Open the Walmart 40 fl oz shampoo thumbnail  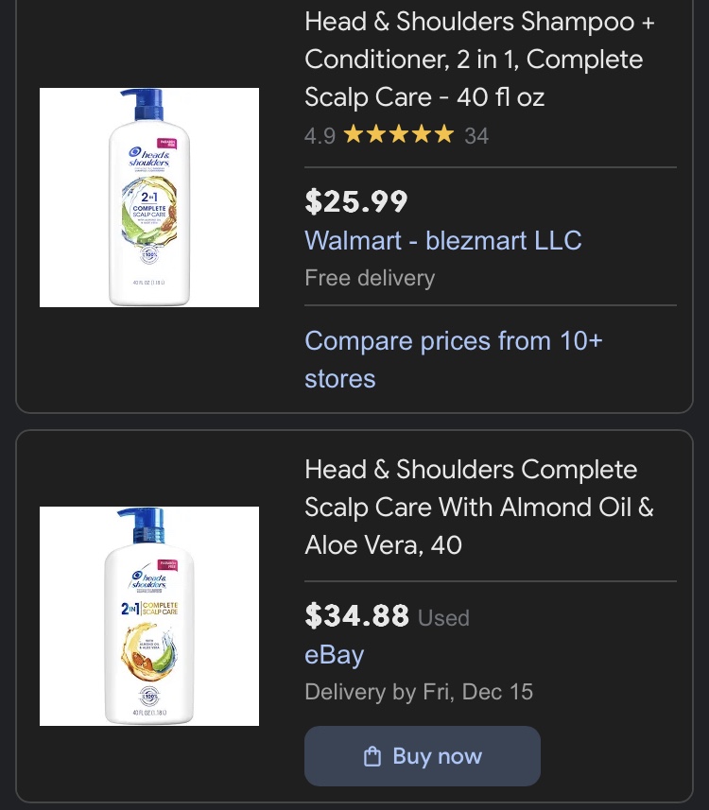149,198
